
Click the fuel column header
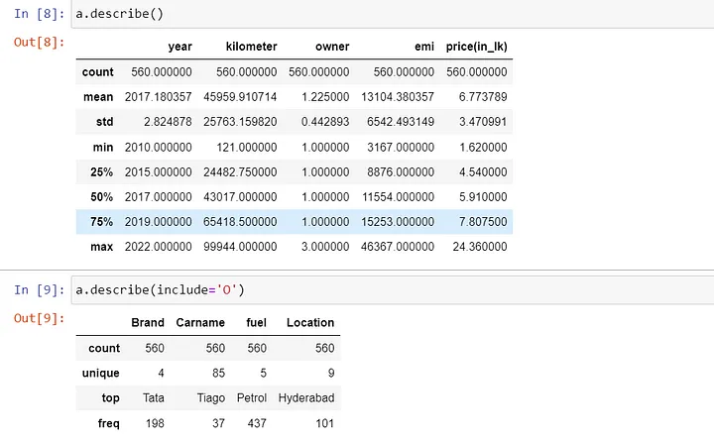[257, 323]
